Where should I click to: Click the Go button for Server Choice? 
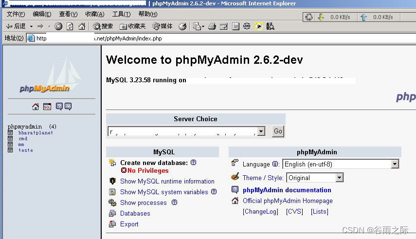pos(278,131)
